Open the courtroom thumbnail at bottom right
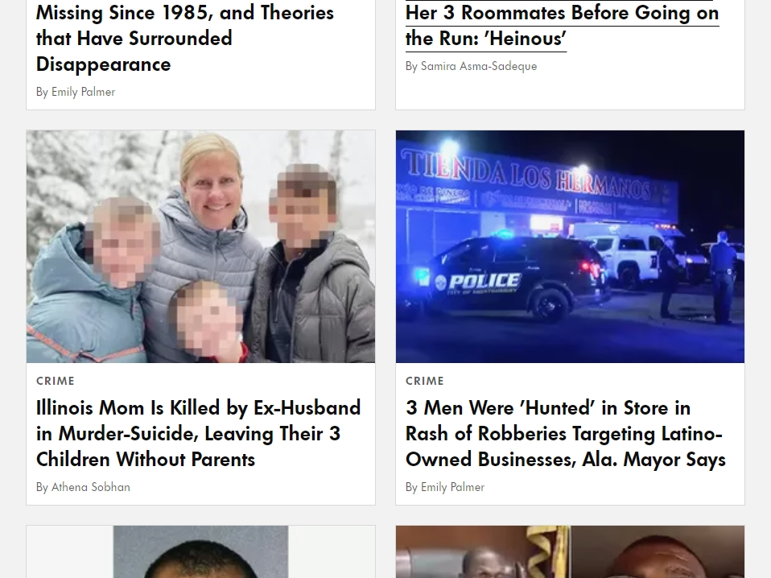The height and width of the screenshot is (578, 771). (570, 552)
